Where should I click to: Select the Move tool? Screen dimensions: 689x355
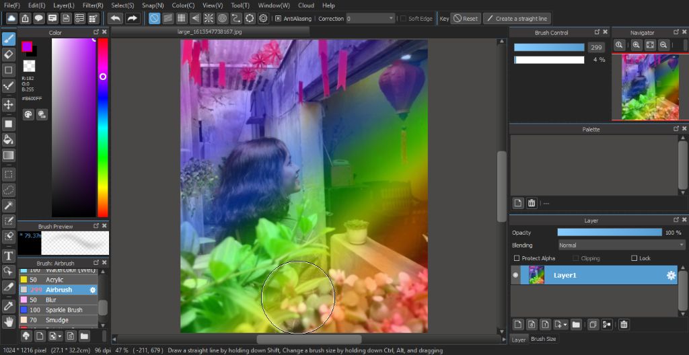pos(8,105)
